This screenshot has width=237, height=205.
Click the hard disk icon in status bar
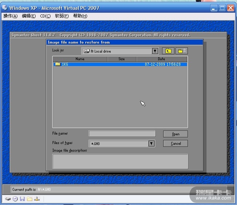8,199
